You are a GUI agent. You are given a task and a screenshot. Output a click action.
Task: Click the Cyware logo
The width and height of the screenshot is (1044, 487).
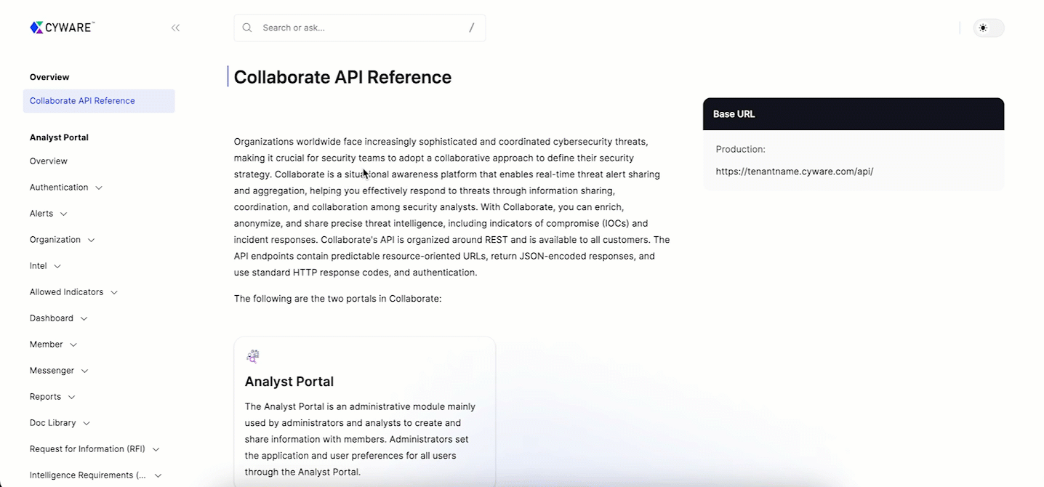[62, 28]
